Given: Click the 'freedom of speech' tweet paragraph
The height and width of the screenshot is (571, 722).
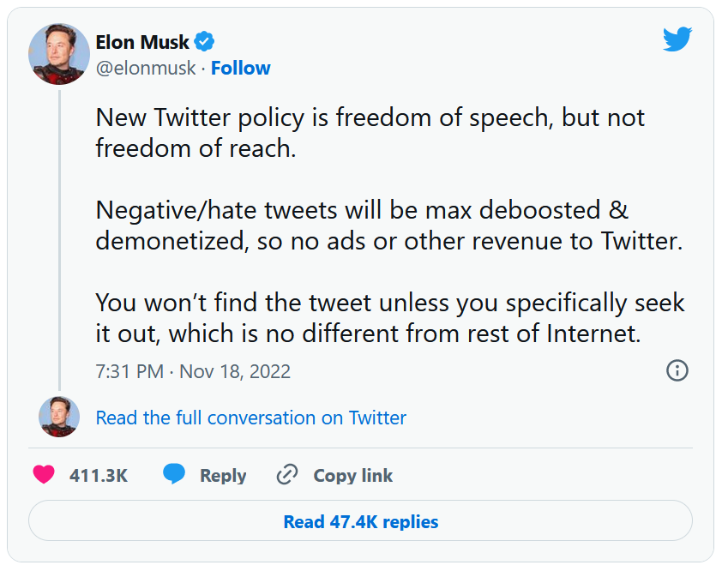Looking at the screenshot, I should point(370,133).
